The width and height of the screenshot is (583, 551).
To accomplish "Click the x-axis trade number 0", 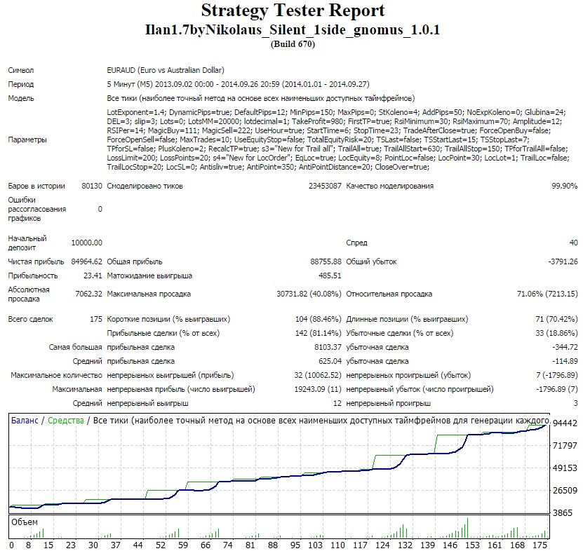I will pyautogui.click(x=11, y=545).
